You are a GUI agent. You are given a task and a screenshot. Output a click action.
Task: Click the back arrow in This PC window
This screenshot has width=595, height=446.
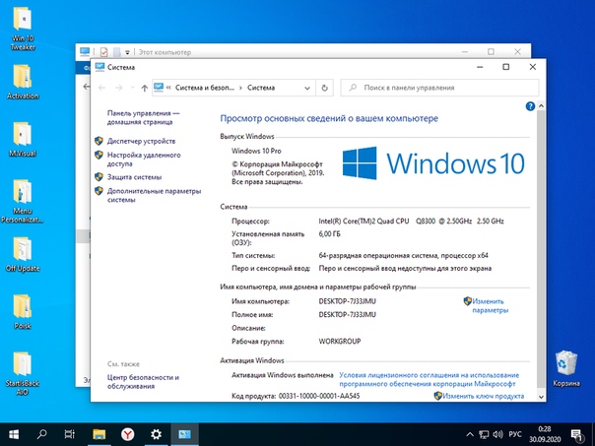click(x=86, y=87)
